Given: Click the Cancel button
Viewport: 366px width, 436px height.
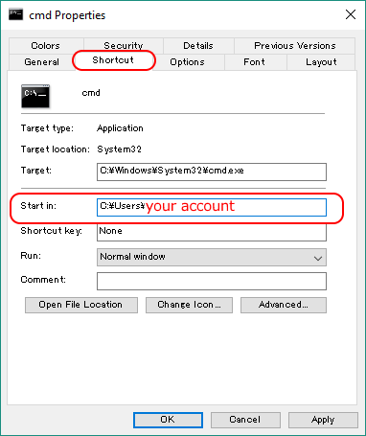Looking at the screenshot, I should pyautogui.click(x=245, y=420).
